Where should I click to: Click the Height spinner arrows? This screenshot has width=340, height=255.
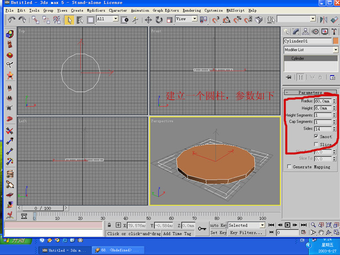point(334,108)
